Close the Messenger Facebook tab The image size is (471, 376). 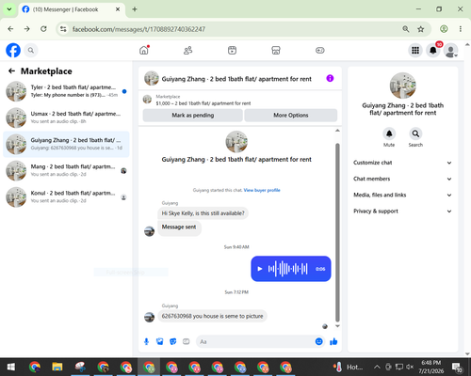(x=118, y=9)
